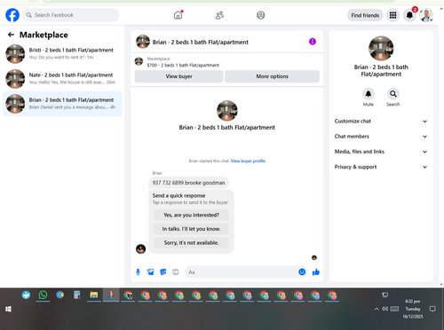
Task: Search in conversation using magnifier icon
Action: point(393,94)
